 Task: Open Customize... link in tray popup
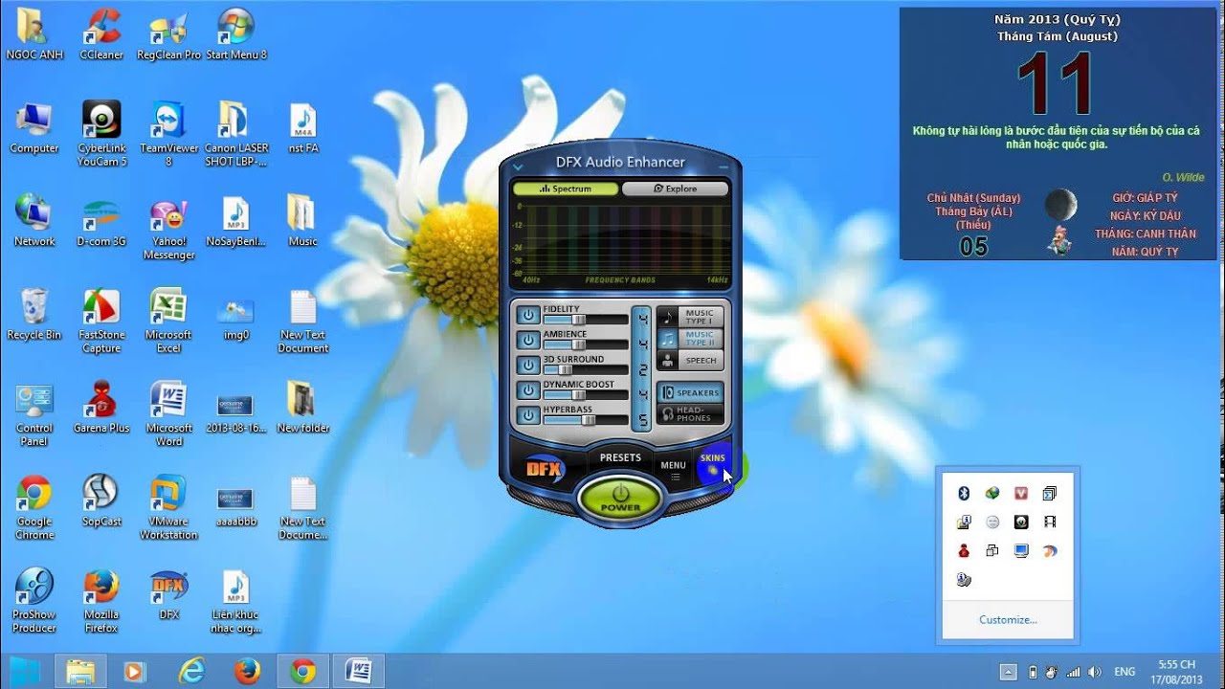[1008, 619]
